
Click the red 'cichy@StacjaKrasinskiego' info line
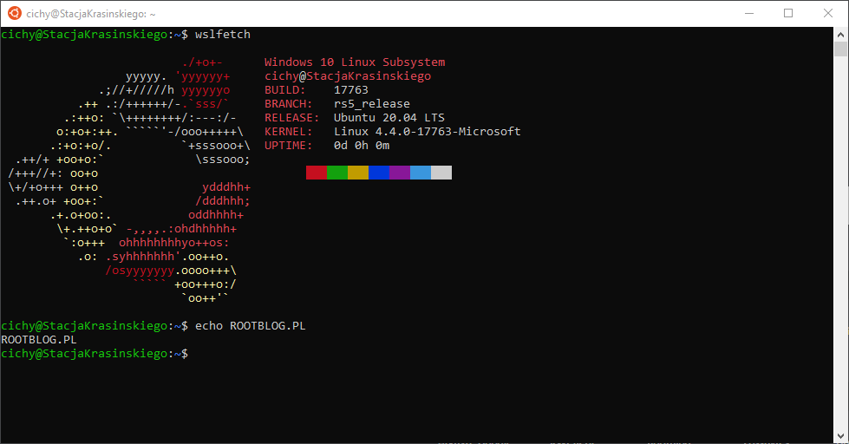pos(348,76)
